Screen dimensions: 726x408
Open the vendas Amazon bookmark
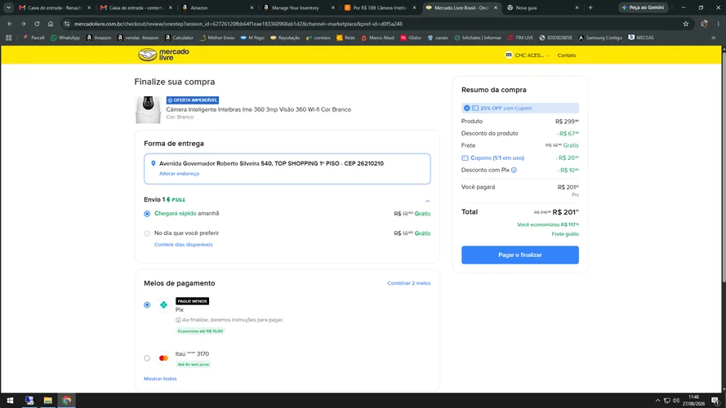point(138,38)
